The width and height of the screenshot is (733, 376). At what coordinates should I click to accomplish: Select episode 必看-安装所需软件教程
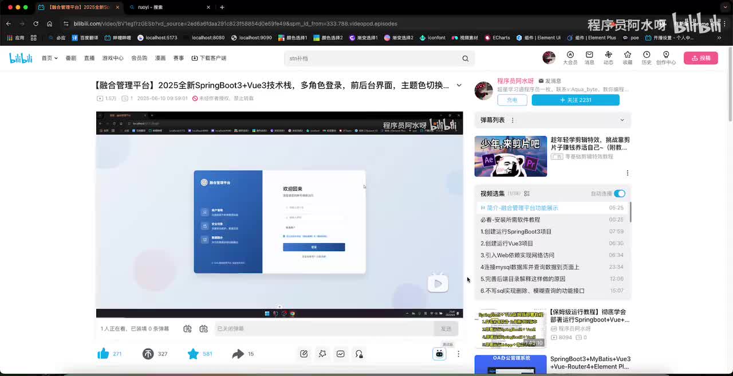(x=552, y=220)
